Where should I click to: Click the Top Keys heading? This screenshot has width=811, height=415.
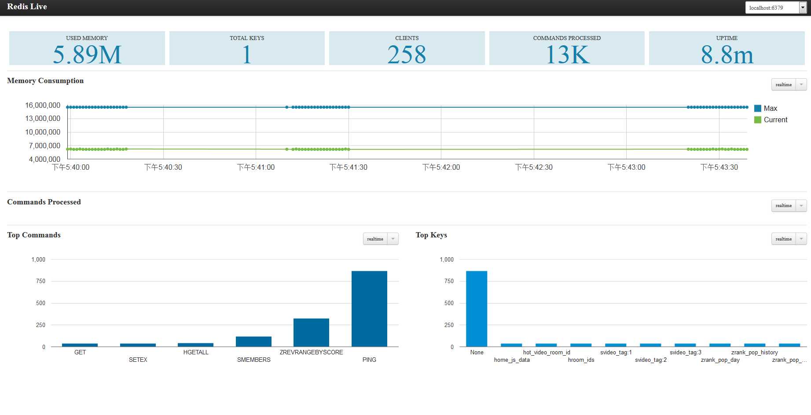click(x=431, y=235)
